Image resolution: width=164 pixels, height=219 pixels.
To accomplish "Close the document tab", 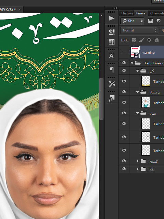I will pyautogui.click(x=20, y=9).
